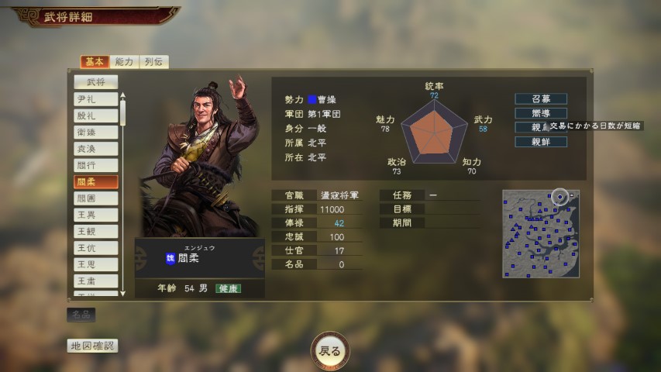Switch to the 能力 tab
The height and width of the screenshot is (372, 661).
point(124,62)
